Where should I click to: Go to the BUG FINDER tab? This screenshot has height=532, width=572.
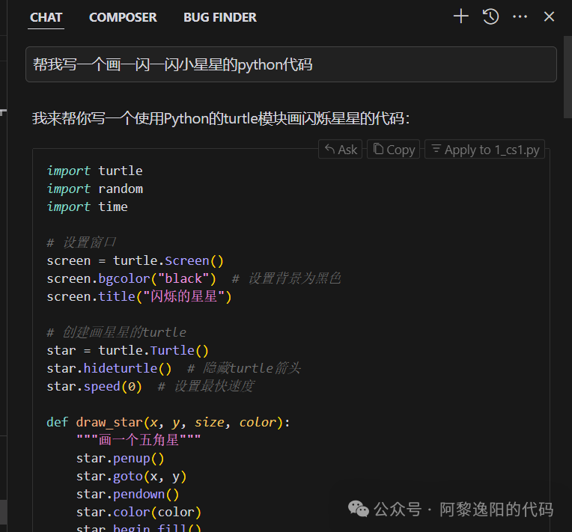tap(220, 17)
